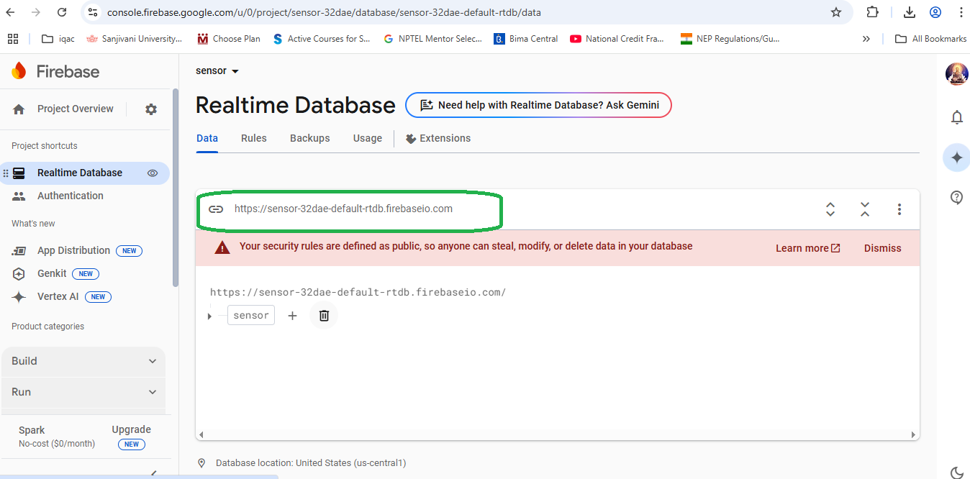Open Choose Plan bookmark
Image resolution: width=970 pixels, height=479 pixels.
tap(229, 39)
